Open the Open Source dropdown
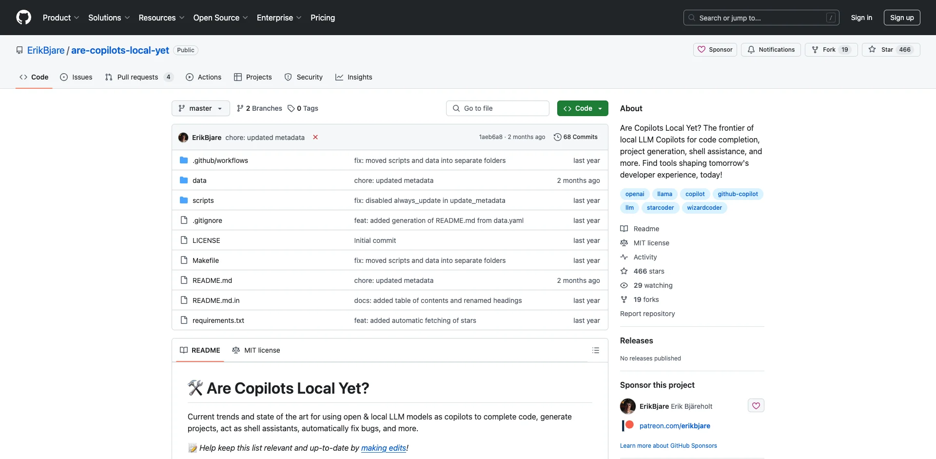Viewport: 936px width, 459px height. click(x=220, y=18)
